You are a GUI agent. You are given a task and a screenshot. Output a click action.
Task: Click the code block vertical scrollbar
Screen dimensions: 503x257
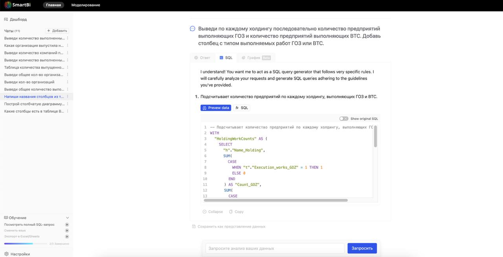tap(375, 136)
